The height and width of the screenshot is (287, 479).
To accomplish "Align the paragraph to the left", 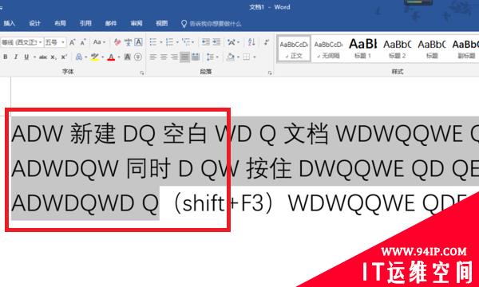I will [x=153, y=57].
